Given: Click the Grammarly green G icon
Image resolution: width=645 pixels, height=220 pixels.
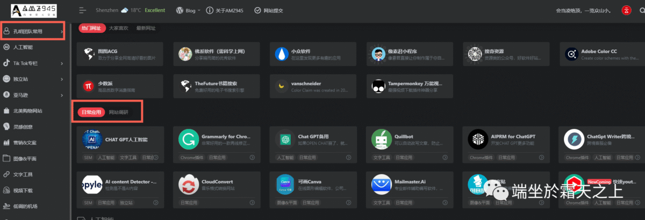Looking at the screenshot, I should coord(189,140).
